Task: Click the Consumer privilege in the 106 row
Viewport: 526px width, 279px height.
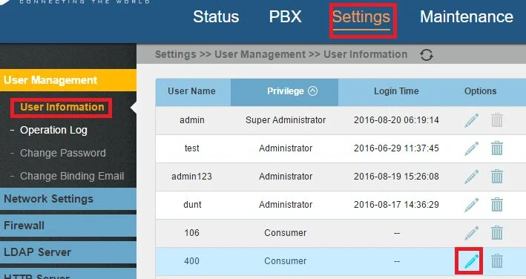Action: (x=286, y=233)
